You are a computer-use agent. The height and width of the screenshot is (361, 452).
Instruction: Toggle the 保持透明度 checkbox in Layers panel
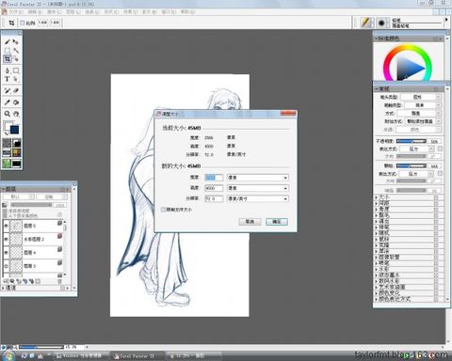[5, 212]
